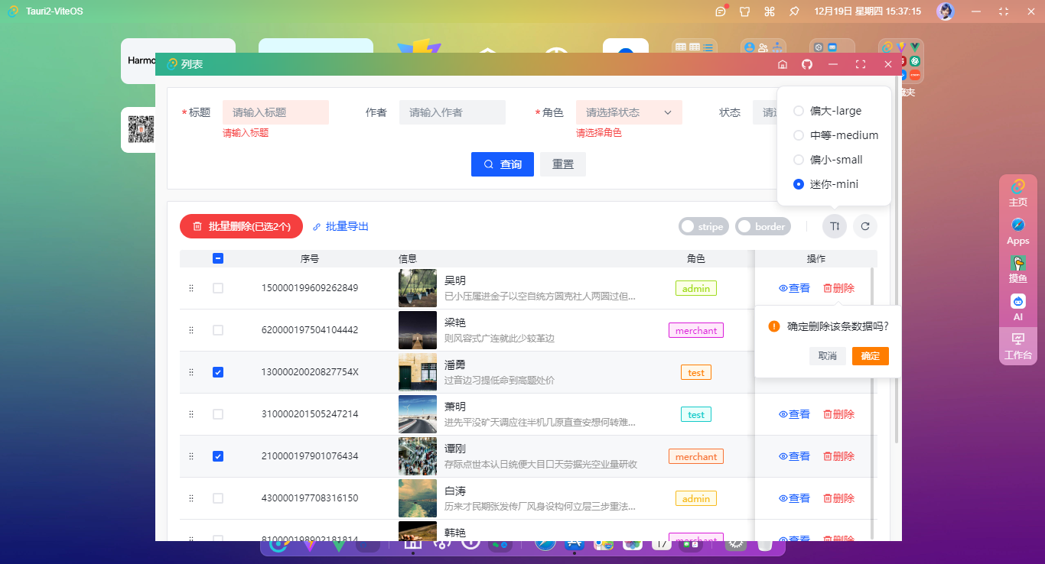This screenshot has height=564, width=1045.
Task: Open the 角色 dropdown showing 请选择状态
Action: click(x=629, y=112)
